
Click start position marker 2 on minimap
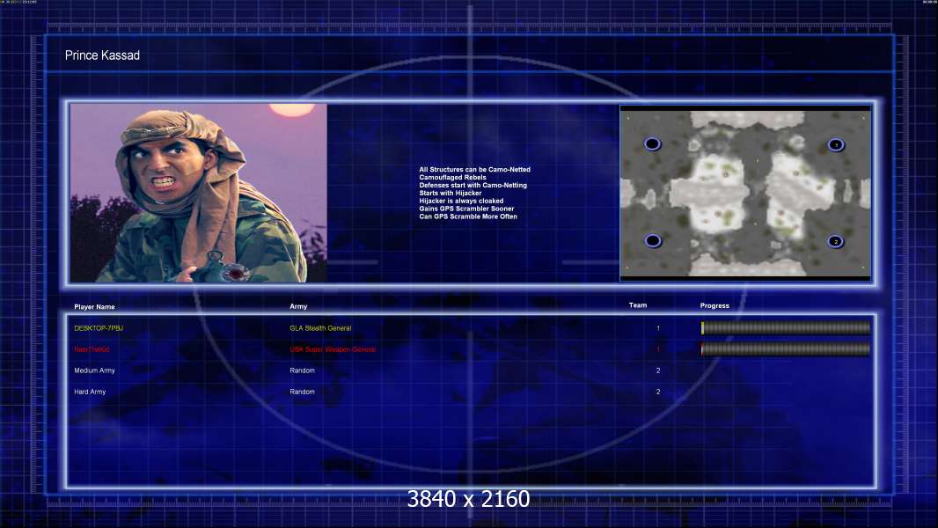[x=835, y=242]
